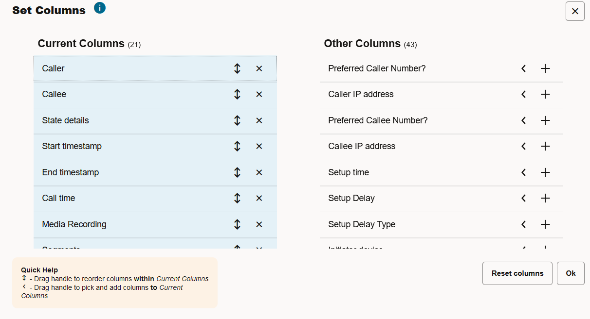590x319 pixels.
Task: Click the reorder handle for Start timestamp
Action: coord(237,146)
